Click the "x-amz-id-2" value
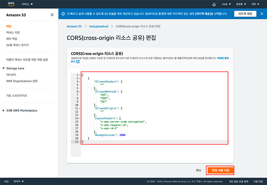Screen dimensions: 267x185 pos(109,128)
